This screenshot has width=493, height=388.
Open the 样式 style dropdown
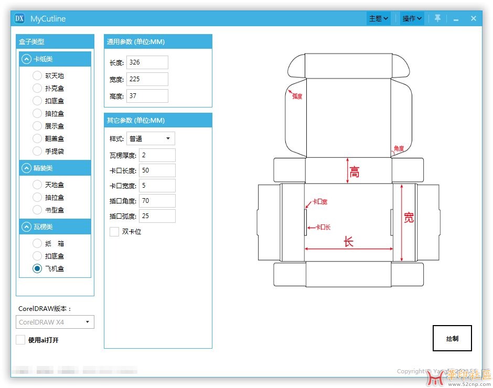pos(151,139)
